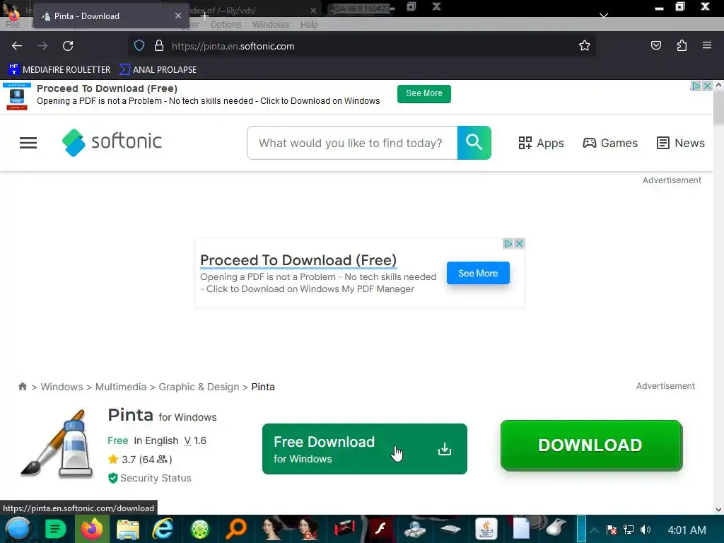Click version V 1.6 label
The width and height of the screenshot is (724, 543).
pos(195,441)
